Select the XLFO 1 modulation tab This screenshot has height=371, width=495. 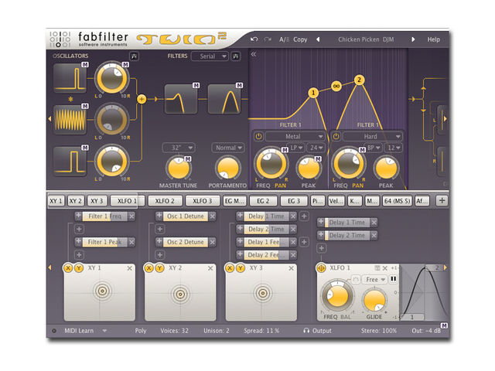point(127,201)
